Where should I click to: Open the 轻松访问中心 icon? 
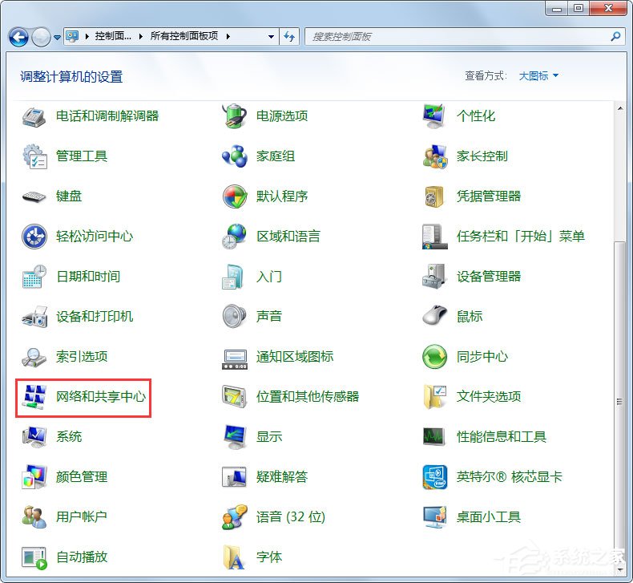click(34, 237)
